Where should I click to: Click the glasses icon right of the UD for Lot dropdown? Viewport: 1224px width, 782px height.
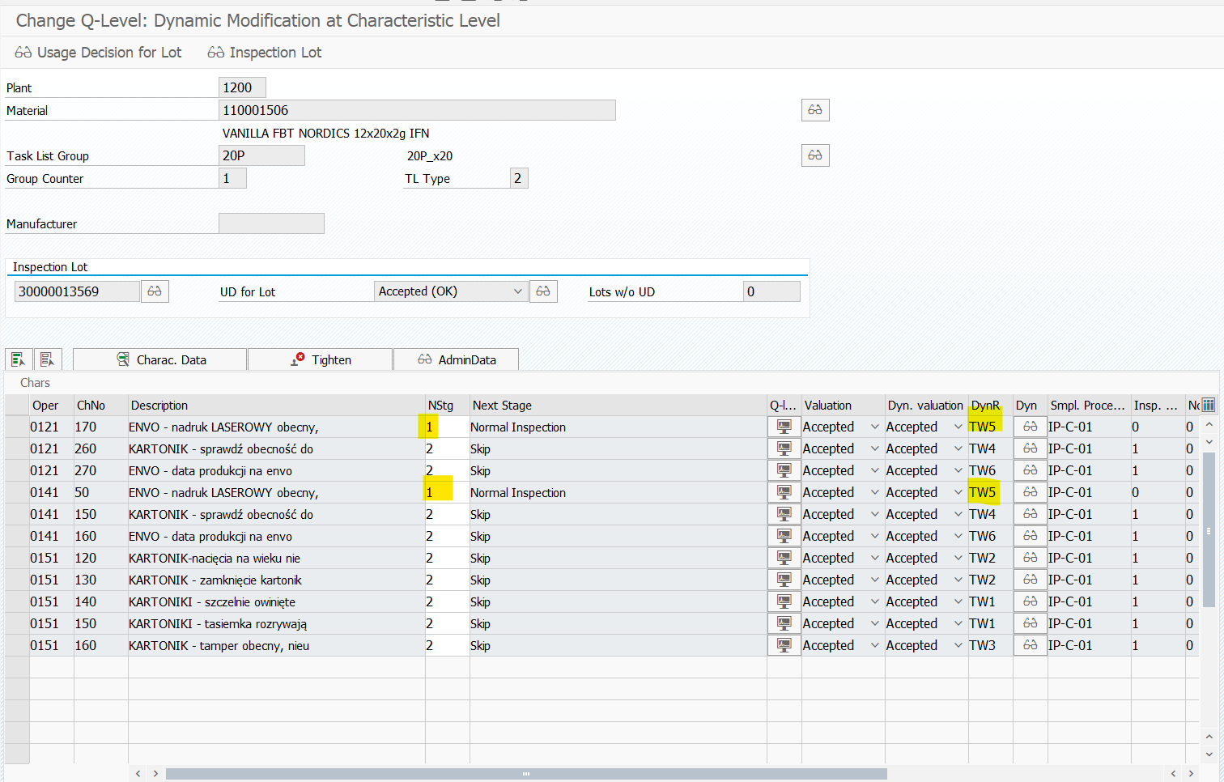pos(543,291)
